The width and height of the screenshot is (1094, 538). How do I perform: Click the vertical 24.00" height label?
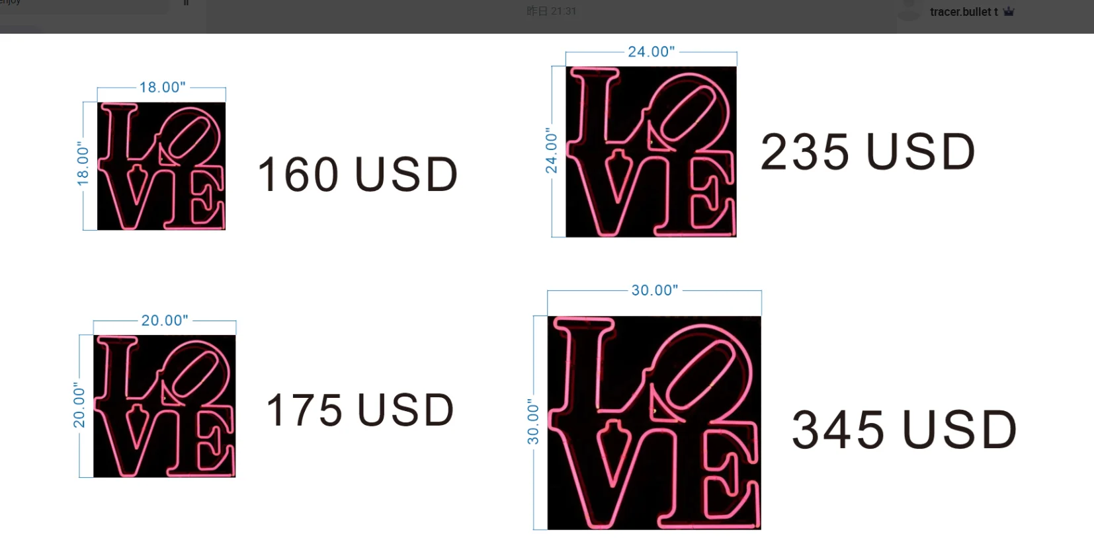pyautogui.click(x=552, y=151)
